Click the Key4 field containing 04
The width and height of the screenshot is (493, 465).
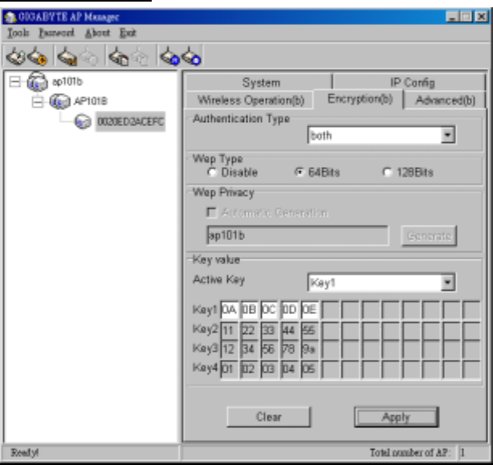289,369
